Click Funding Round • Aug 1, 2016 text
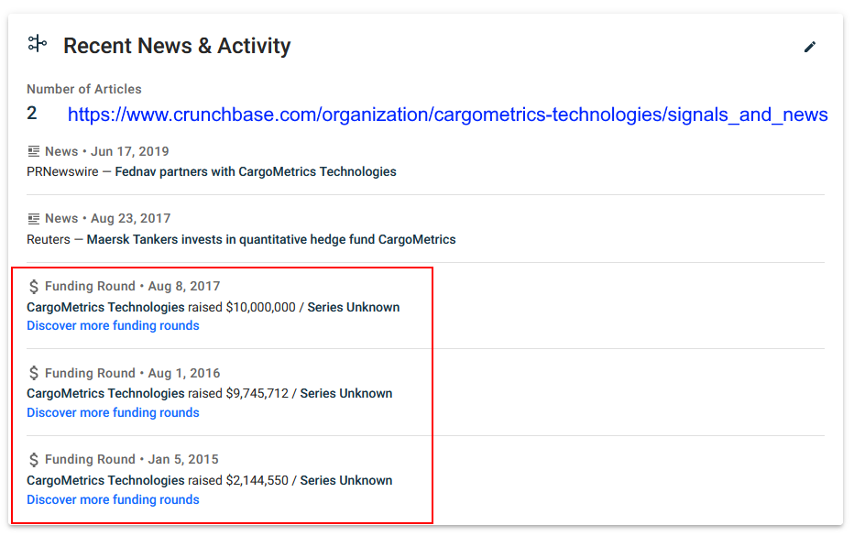This screenshot has width=854, height=536. (132, 373)
